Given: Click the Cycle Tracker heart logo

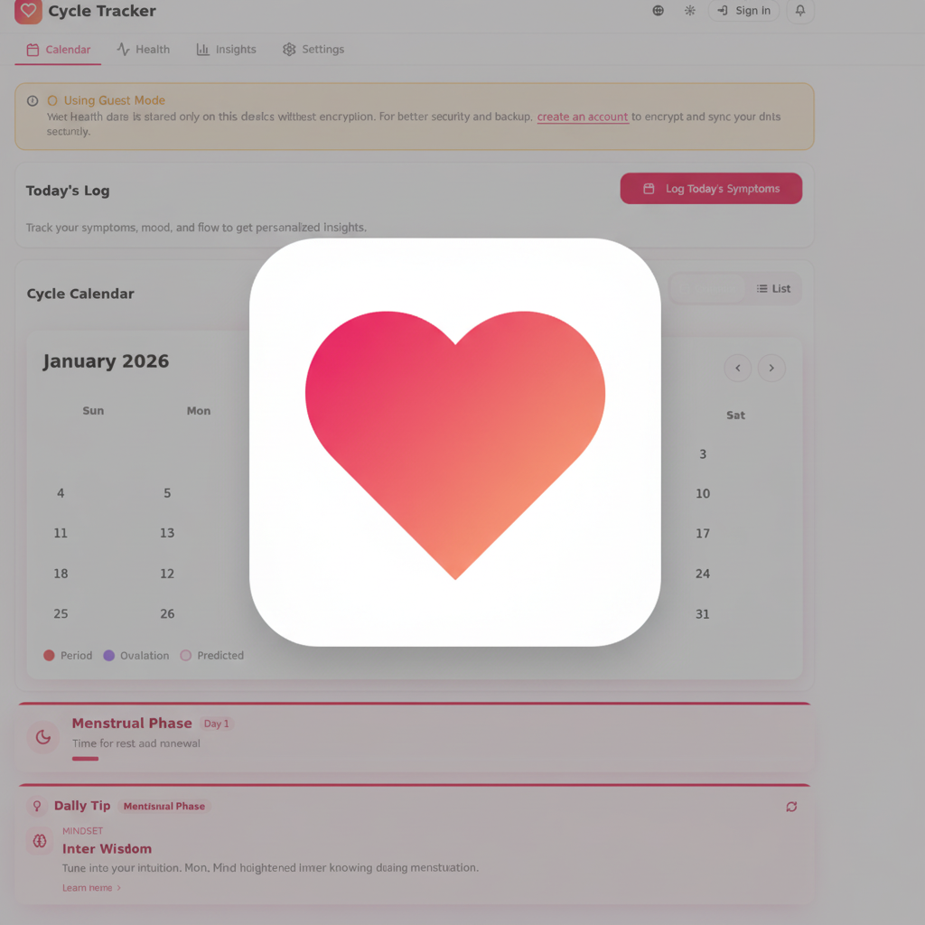Looking at the screenshot, I should coord(28,11).
